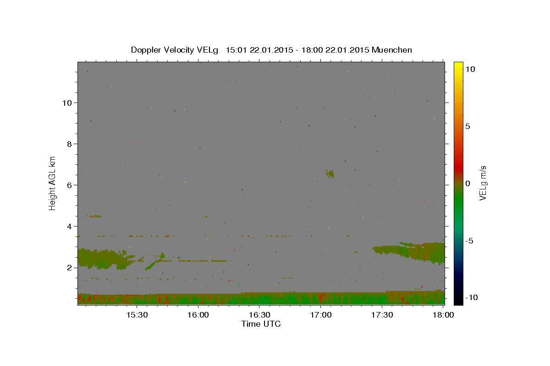Click the height tick label 10
The height and width of the screenshot is (366, 550).
68,102
